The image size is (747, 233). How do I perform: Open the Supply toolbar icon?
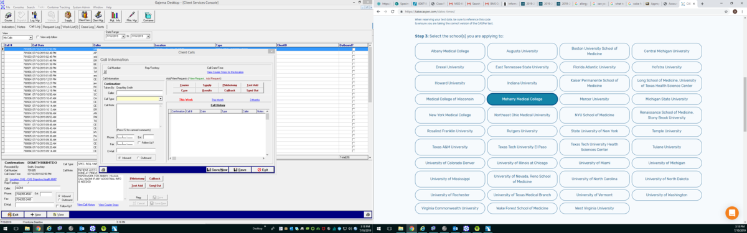(68, 16)
